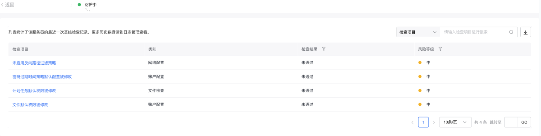This screenshot has width=541, height=136.
Task: Click the 检查项目 column header
Action: (x=20, y=49)
